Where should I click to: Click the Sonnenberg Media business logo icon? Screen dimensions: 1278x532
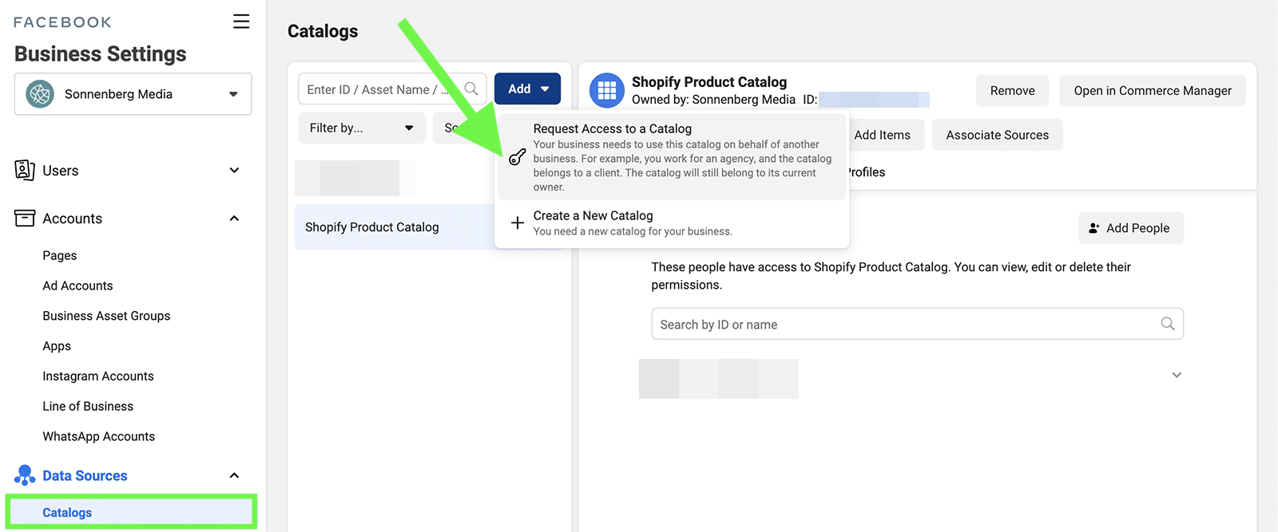(x=40, y=94)
